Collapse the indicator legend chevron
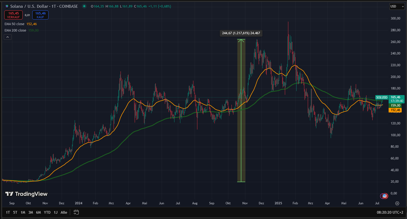This screenshot has width=407, height=219. (x=7, y=37)
